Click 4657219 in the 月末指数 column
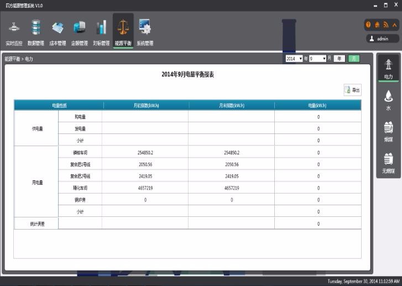 (232, 188)
